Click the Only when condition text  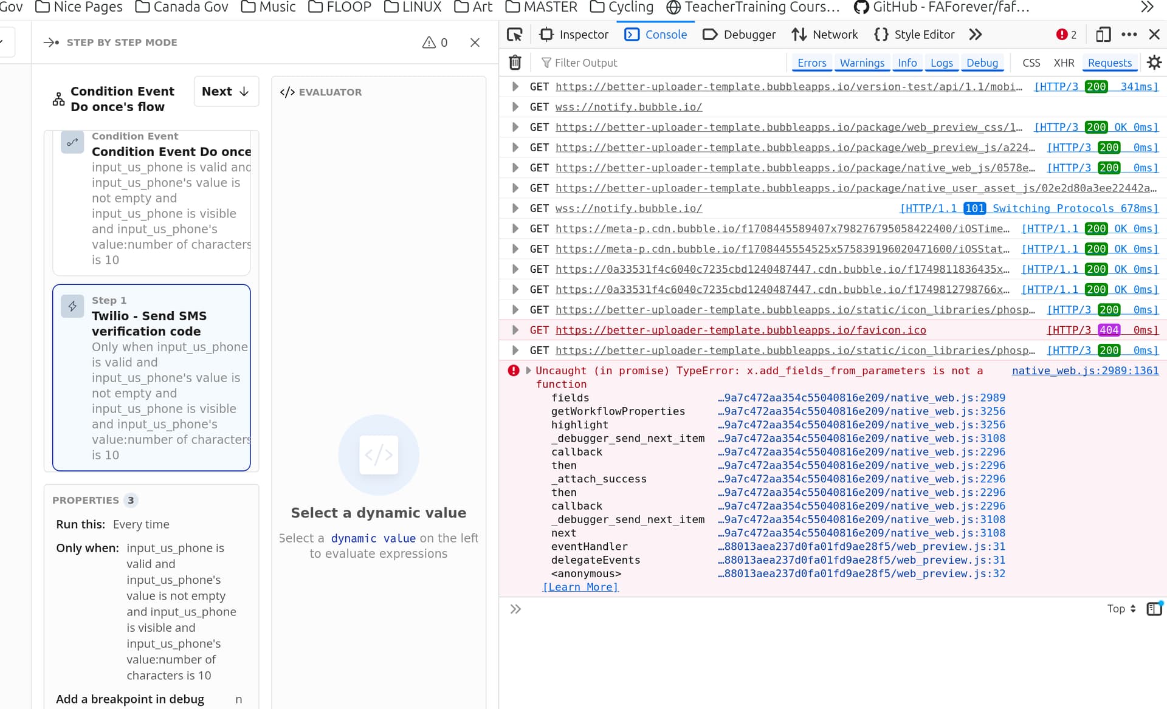pyautogui.click(x=181, y=612)
